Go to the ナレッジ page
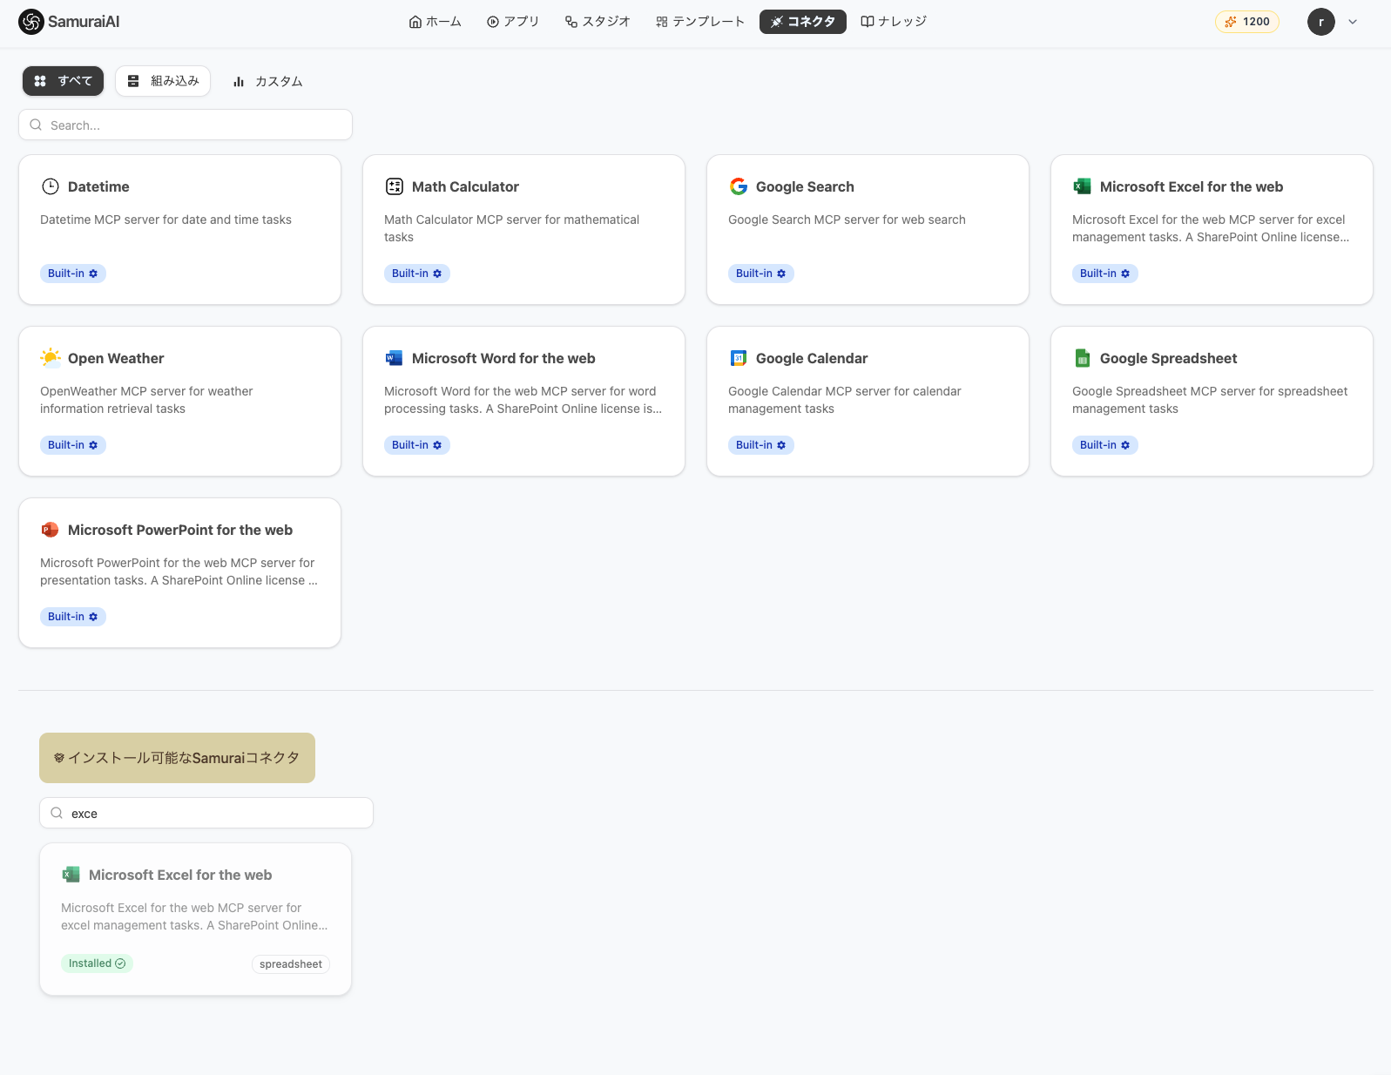 (x=894, y=22)
